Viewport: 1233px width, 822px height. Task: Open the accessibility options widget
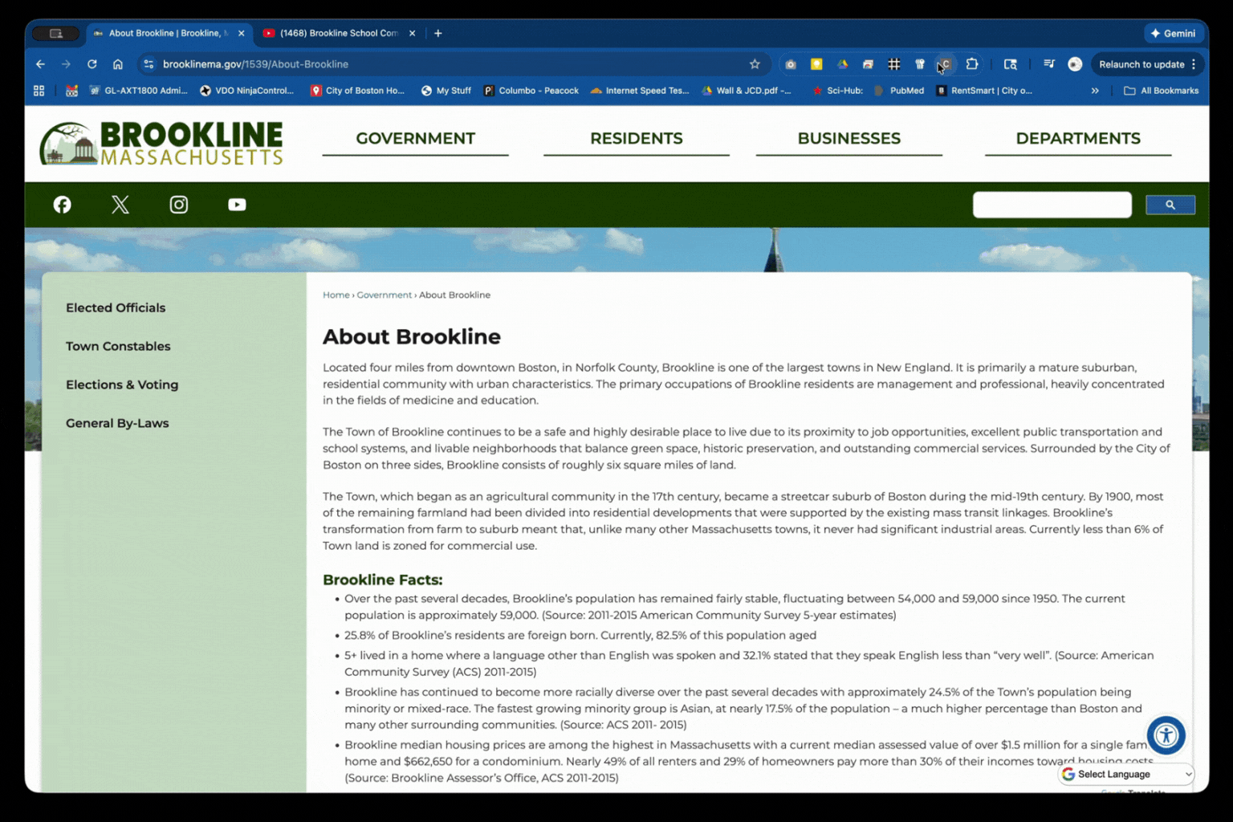tap(1166, 735)
